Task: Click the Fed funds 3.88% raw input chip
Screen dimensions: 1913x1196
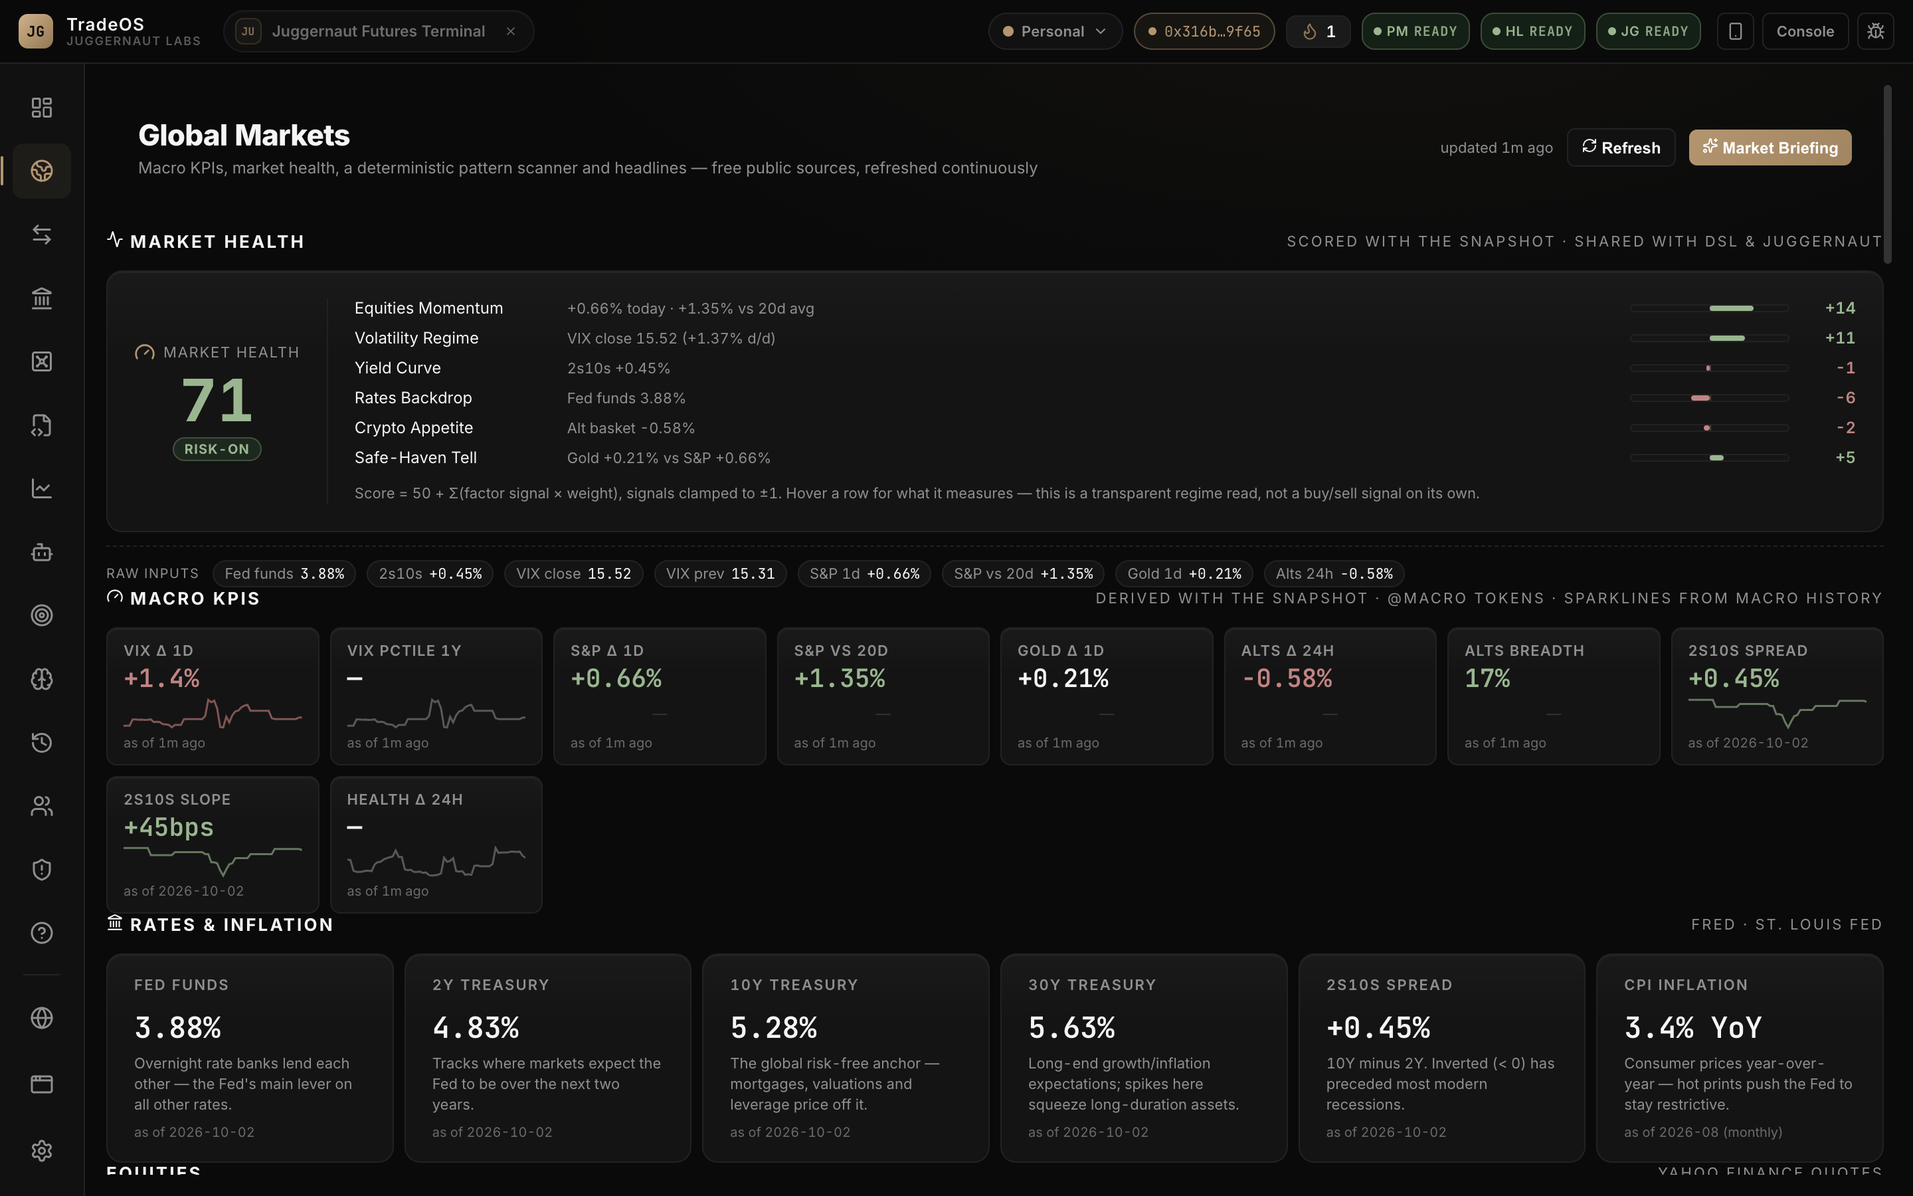Action: [284, 573]
